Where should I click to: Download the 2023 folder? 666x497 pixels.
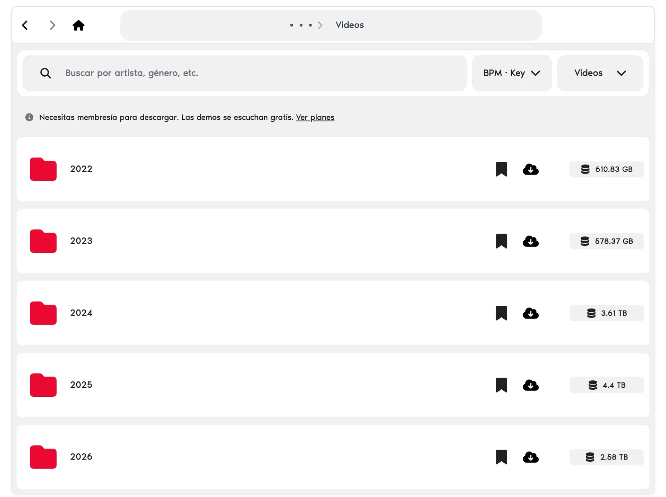point(531,241)
